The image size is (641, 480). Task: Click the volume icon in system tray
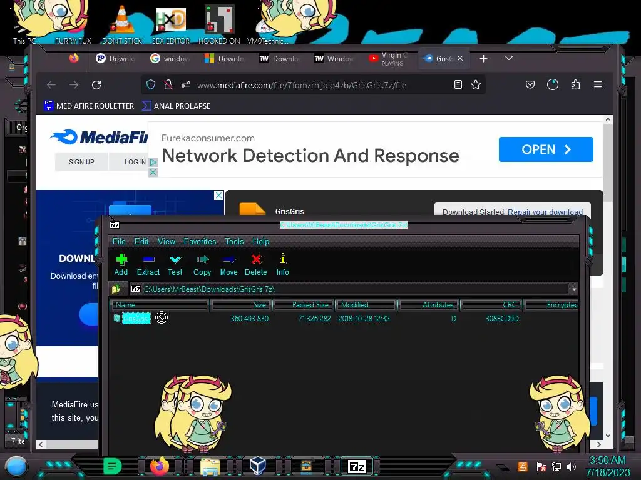coord(572,466)
